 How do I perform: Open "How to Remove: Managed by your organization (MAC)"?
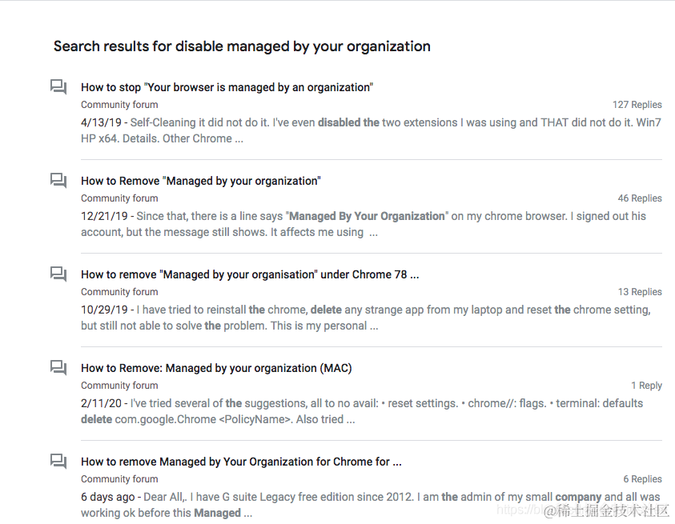click(x=216, y=368)
